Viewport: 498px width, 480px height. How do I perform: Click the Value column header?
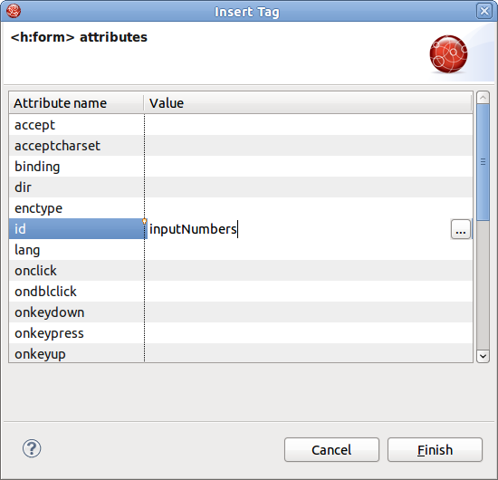tap(308, 103)
